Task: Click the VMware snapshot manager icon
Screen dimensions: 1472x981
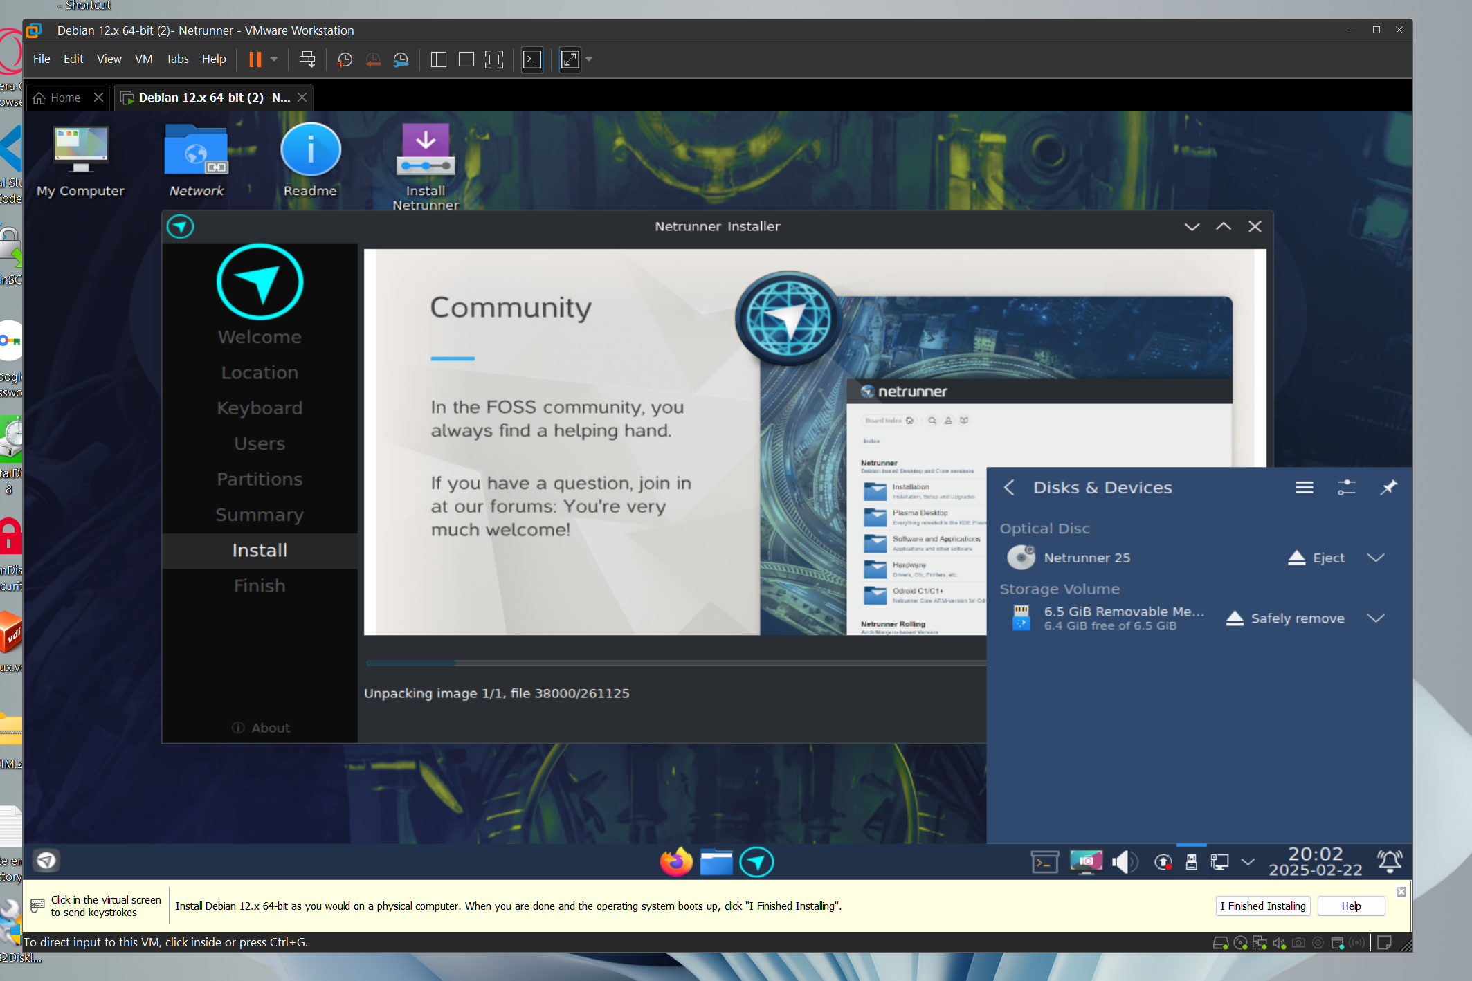Action: 401,59
